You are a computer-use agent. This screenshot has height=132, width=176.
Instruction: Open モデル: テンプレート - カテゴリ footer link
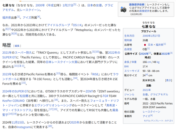point(158,121)
